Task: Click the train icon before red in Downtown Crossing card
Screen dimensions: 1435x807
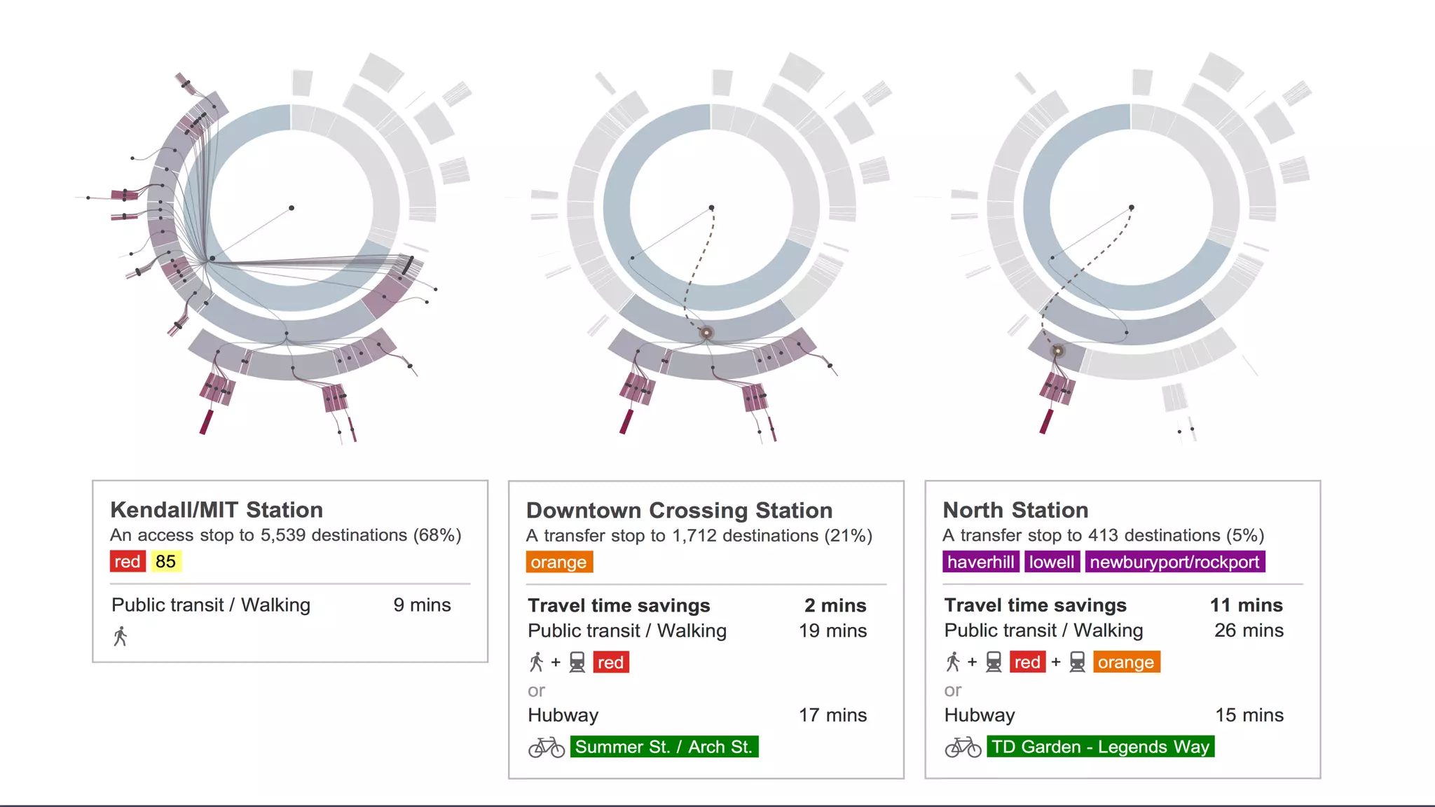Action: click(x=577, y=662)
